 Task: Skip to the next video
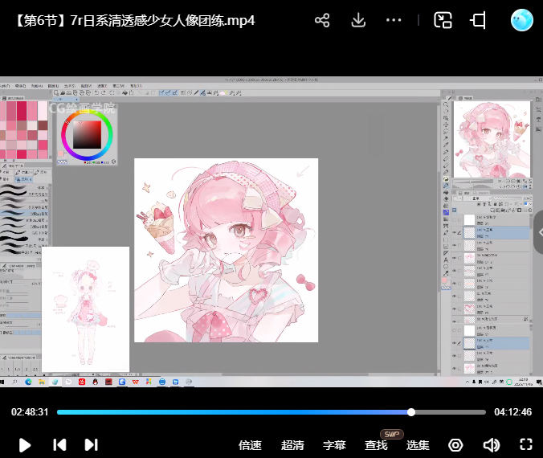pyautogui.click(x=91, y=444)
